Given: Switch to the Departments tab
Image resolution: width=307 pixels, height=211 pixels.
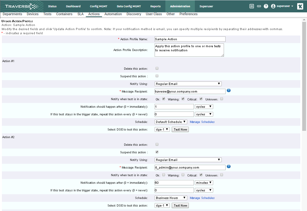Looking at the screenshot, I should coord(12,14).
